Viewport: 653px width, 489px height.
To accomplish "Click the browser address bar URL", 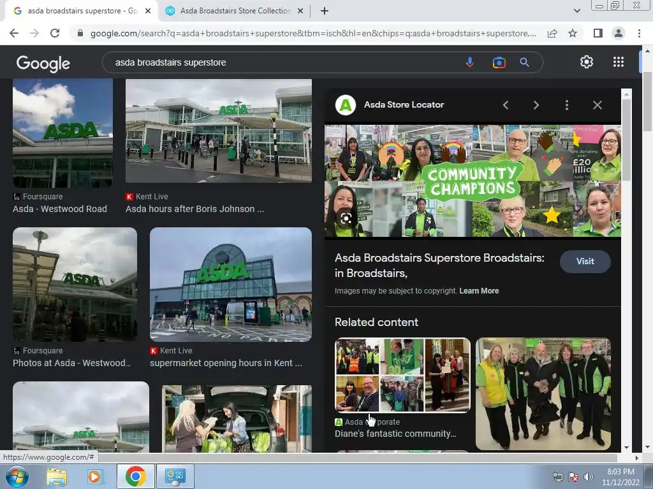I will 313,33.
